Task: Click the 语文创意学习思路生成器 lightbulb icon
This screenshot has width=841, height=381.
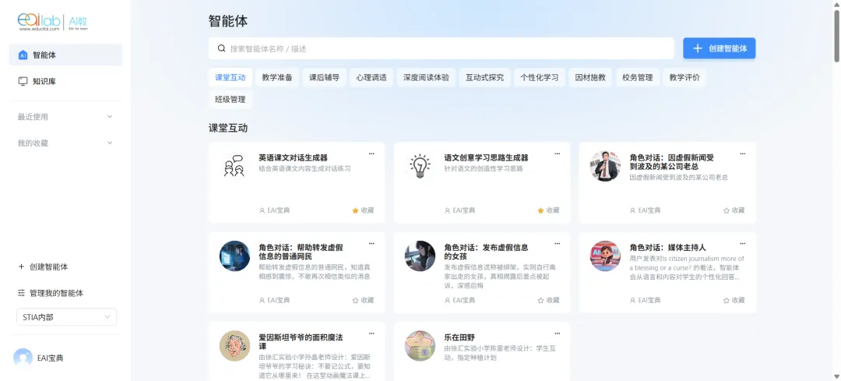Action: tap(420, 166)
